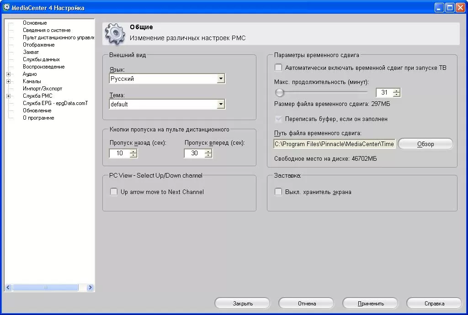Click the max duration slider handle
The height and width of the screenshot is (315, 468).
pyautogui.click(x=280, y=93)
